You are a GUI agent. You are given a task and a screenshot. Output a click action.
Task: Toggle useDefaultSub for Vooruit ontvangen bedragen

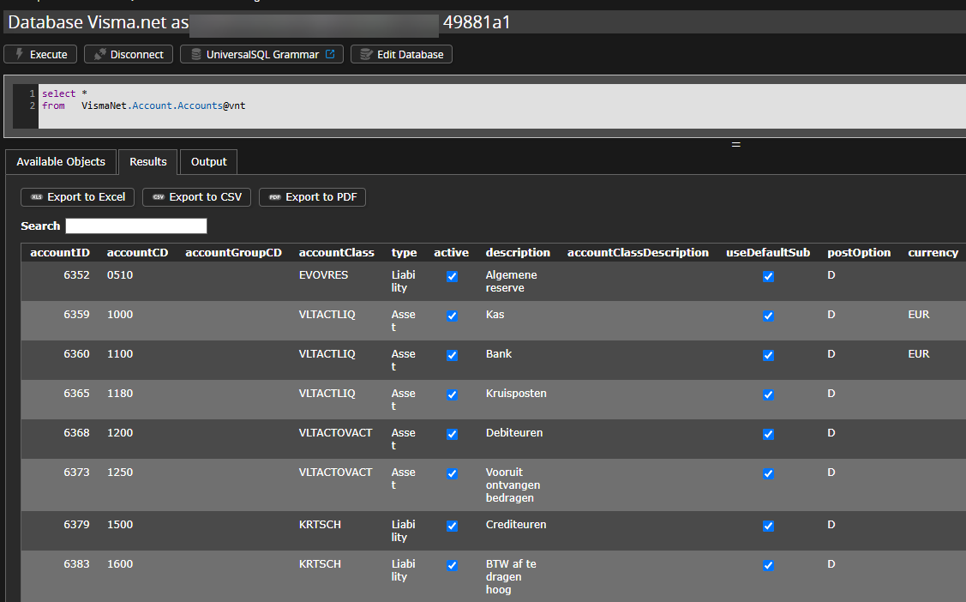point(768,473)
